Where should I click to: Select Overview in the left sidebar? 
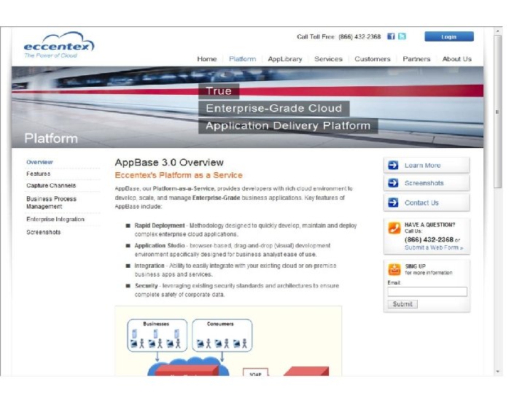click(39, 162)
